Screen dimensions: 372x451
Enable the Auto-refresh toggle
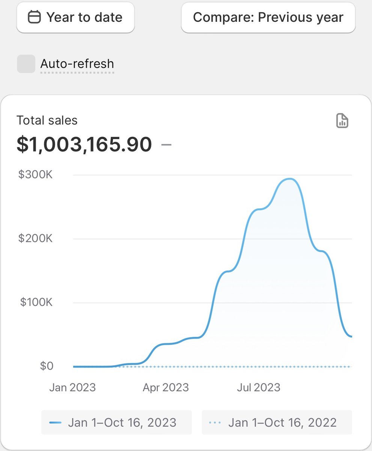tap(26, 64)
